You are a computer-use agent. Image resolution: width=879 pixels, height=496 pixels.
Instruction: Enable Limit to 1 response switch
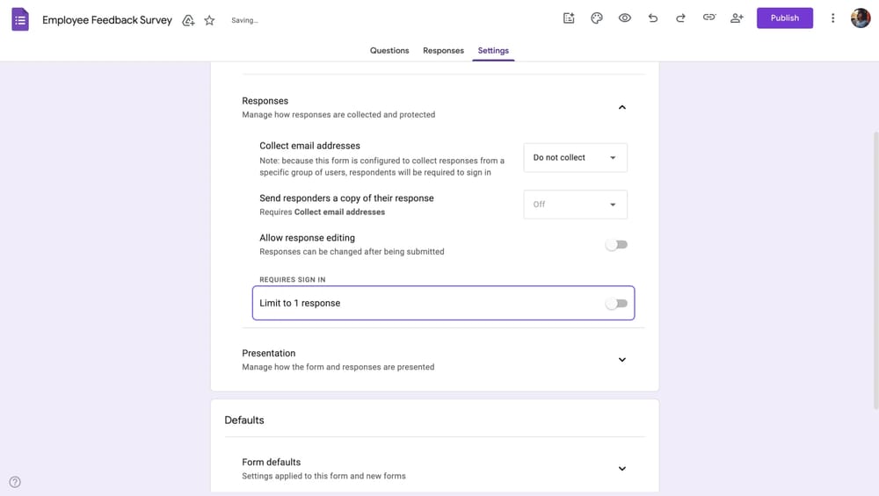[x=617, y=304]
